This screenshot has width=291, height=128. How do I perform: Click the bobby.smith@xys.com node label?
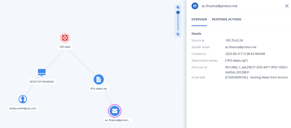pos(23,108)
